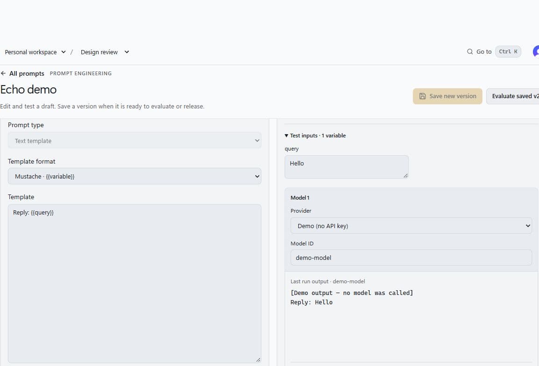Click the floppy disk icon on Save new version
The width and height of the screenshot is (539, 366).
pos(423,96)
